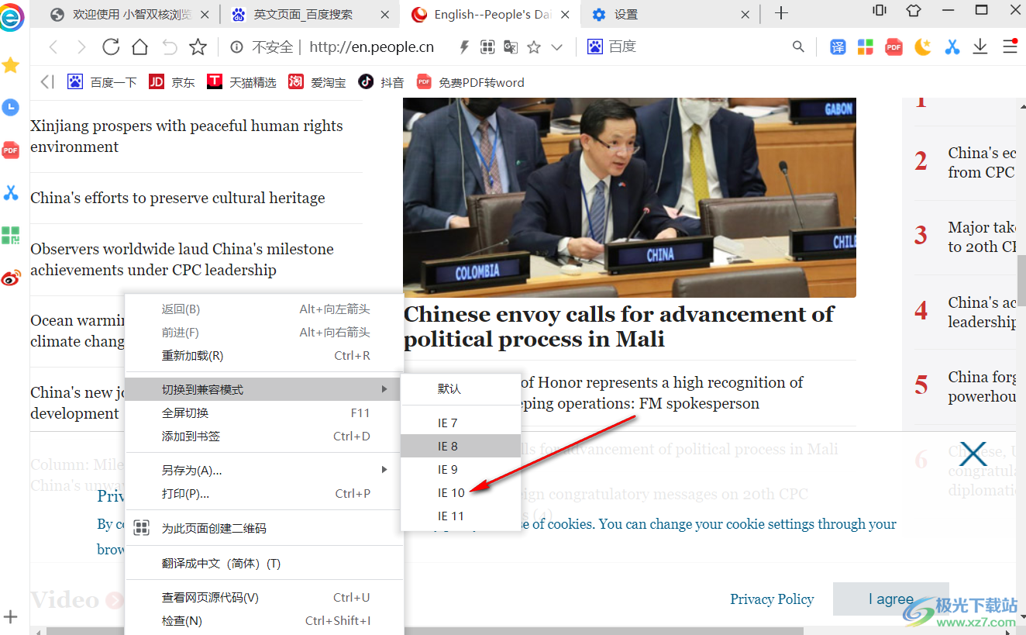
Task: Choose IE 8 compatibility mode
Action: coord(461,446)
